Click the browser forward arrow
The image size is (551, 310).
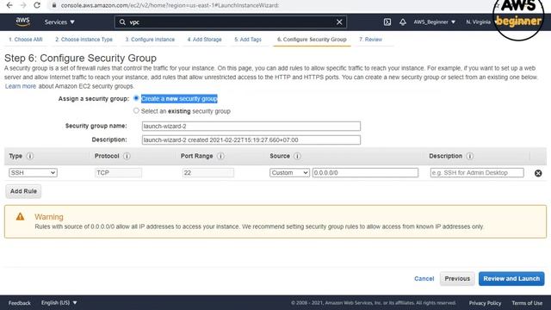point(23,5)
